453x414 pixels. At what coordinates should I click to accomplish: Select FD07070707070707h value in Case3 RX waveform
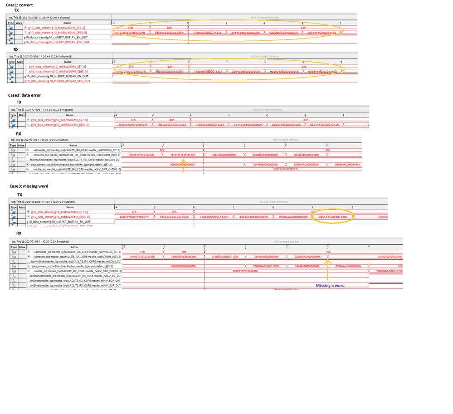point(245,271)
